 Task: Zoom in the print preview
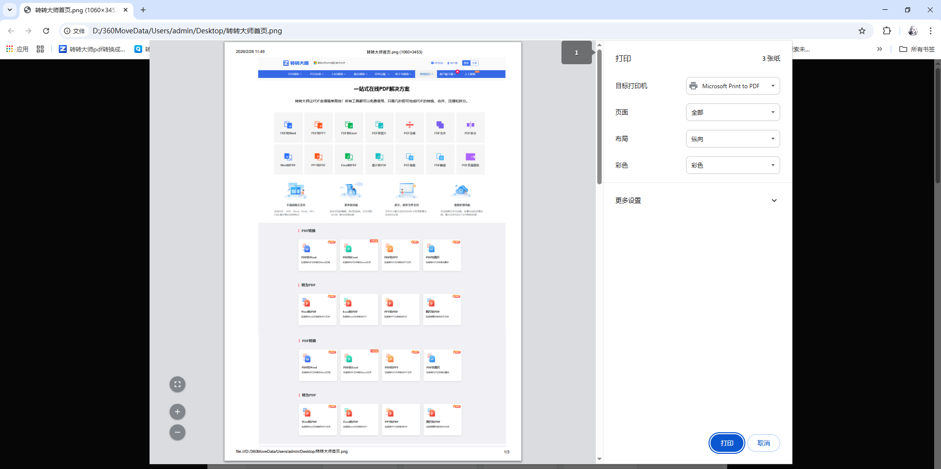[178, 412]
